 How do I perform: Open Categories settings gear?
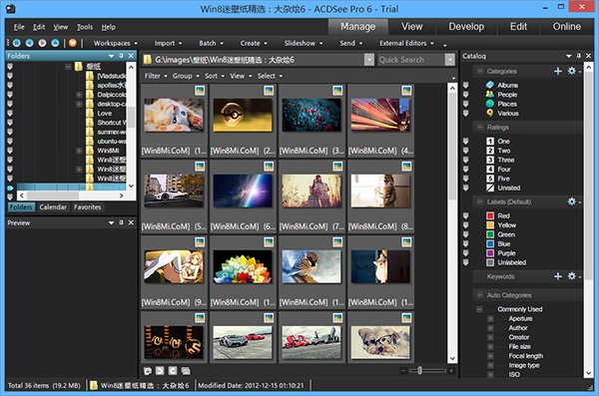(572, 71)
